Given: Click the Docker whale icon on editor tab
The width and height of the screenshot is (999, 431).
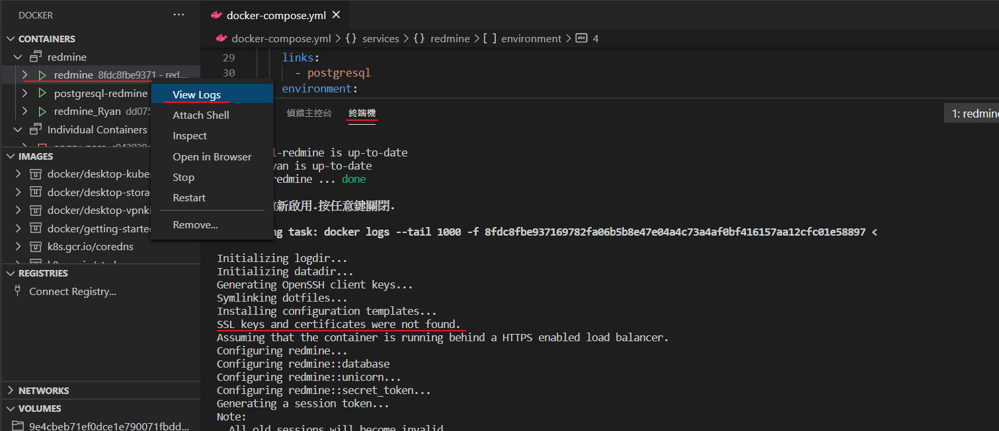Looking at the screenshot, I should coord(216,15).
